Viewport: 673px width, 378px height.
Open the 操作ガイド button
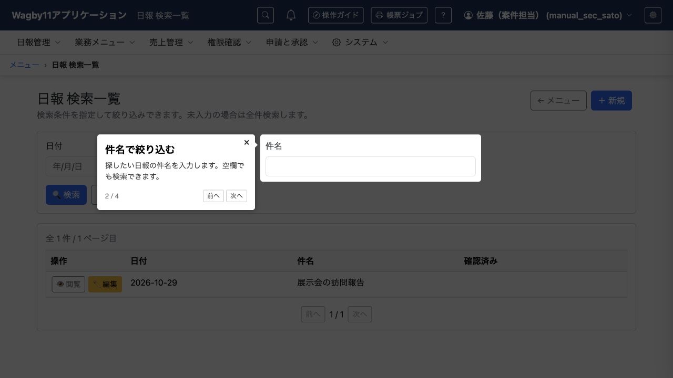click(x=335, y=15)
